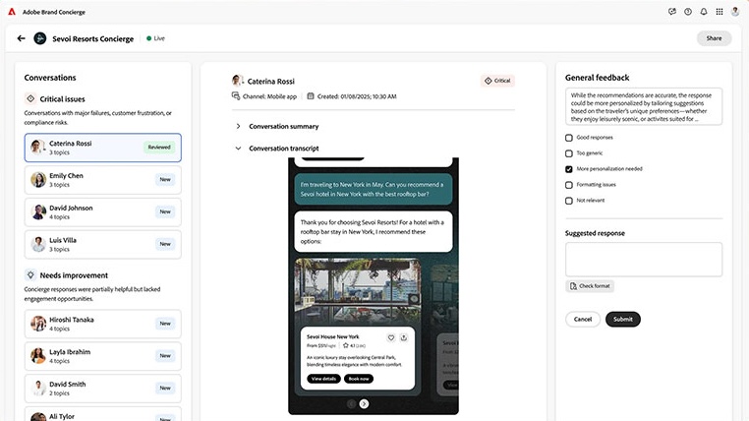Image resolution: width=749 pixels, height=421 pixels.
Task: Open the Layla Ibrahim conversation
Action: point(102,355)
